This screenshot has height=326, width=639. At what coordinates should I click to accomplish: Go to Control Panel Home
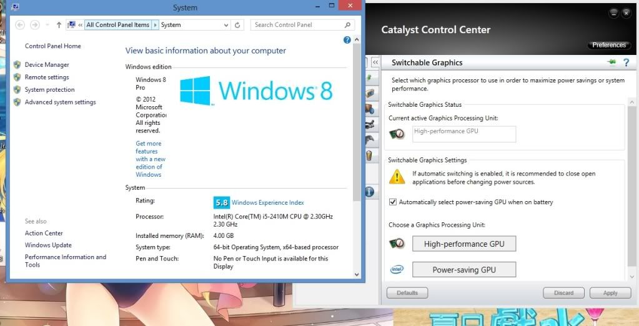[x=53, y=46]
